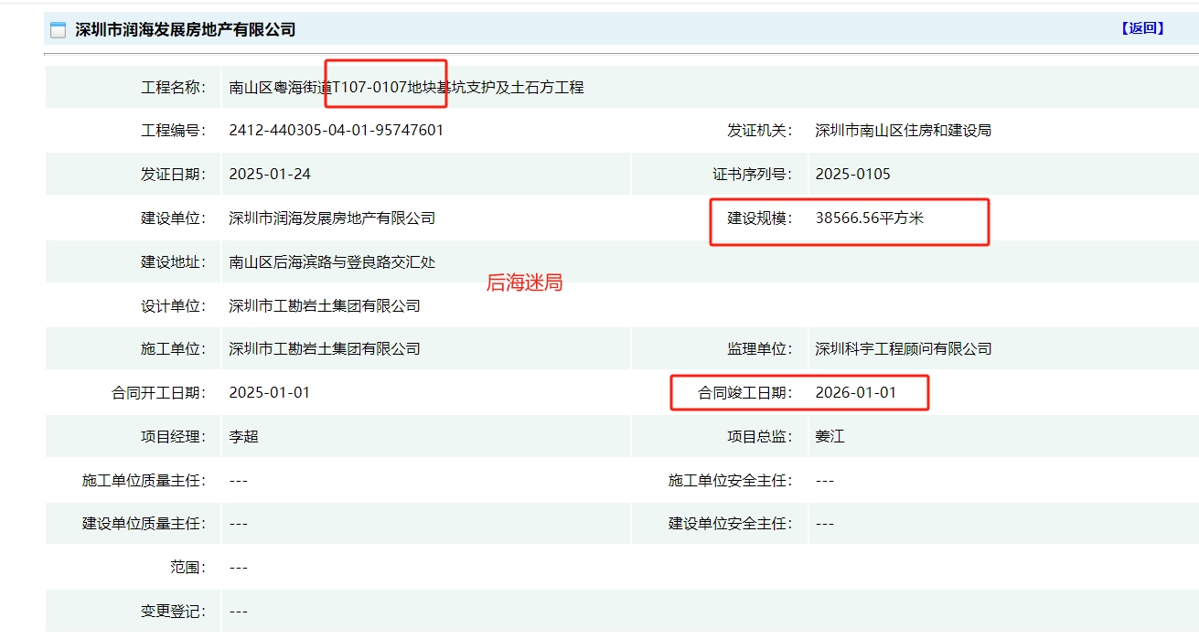Click the red 后海迷局 annotation text
This screenshot has width=1199, height=639.
point(524,283)
